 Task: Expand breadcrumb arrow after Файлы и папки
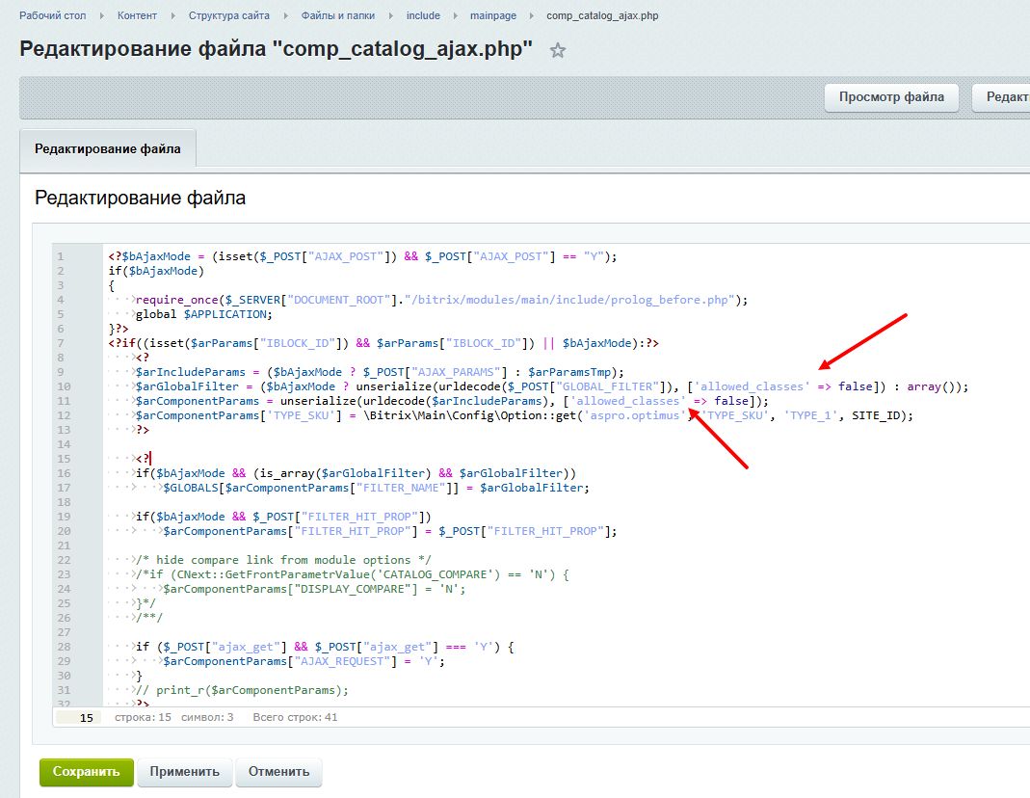pos(389,16)
